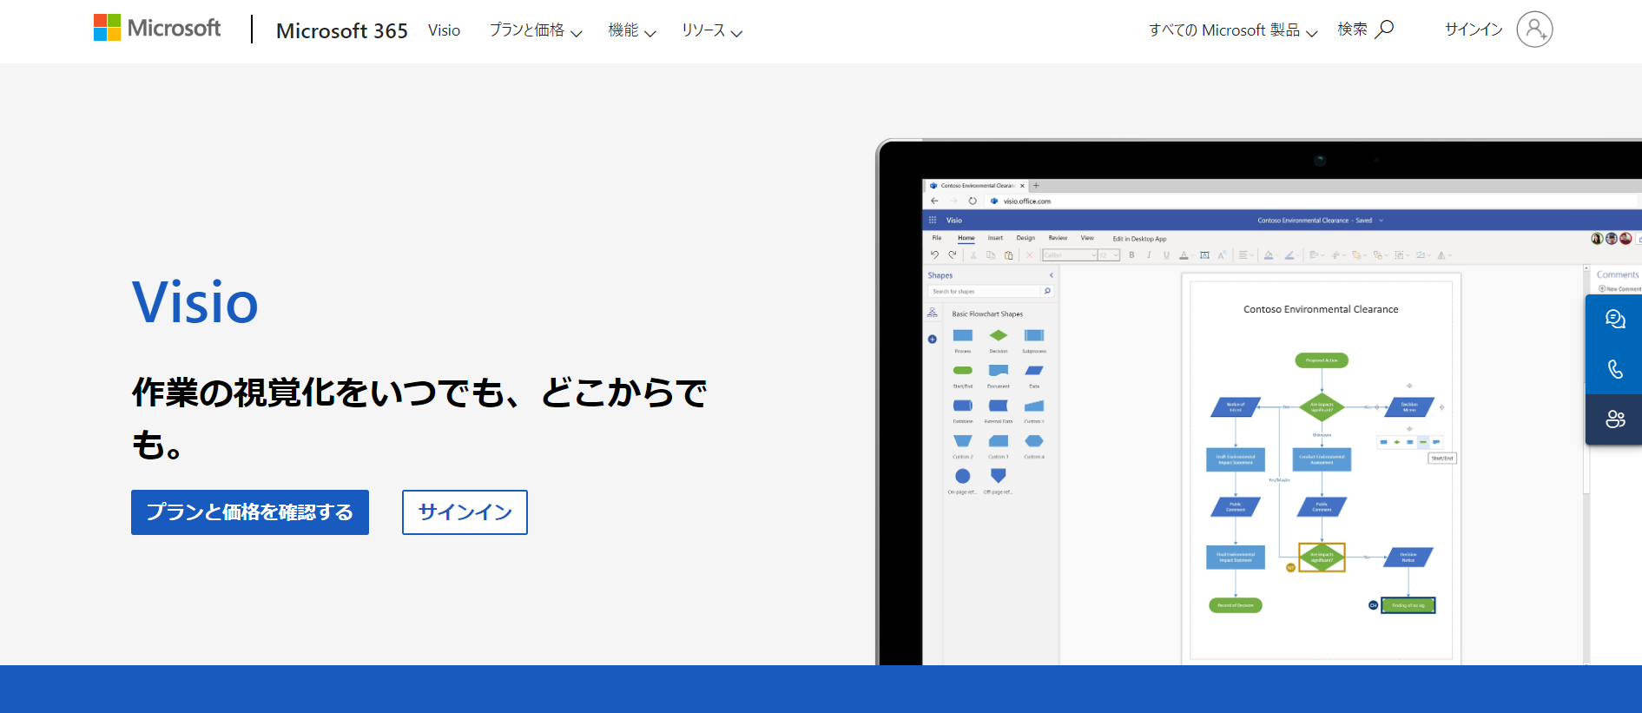
Task: Click the outlined サインイン button
Action: [x=465, y=512]
